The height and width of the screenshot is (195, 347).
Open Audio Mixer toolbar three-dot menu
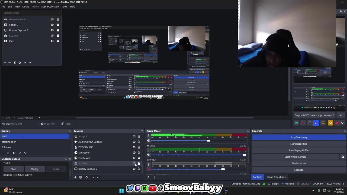(x=154, y=177)
